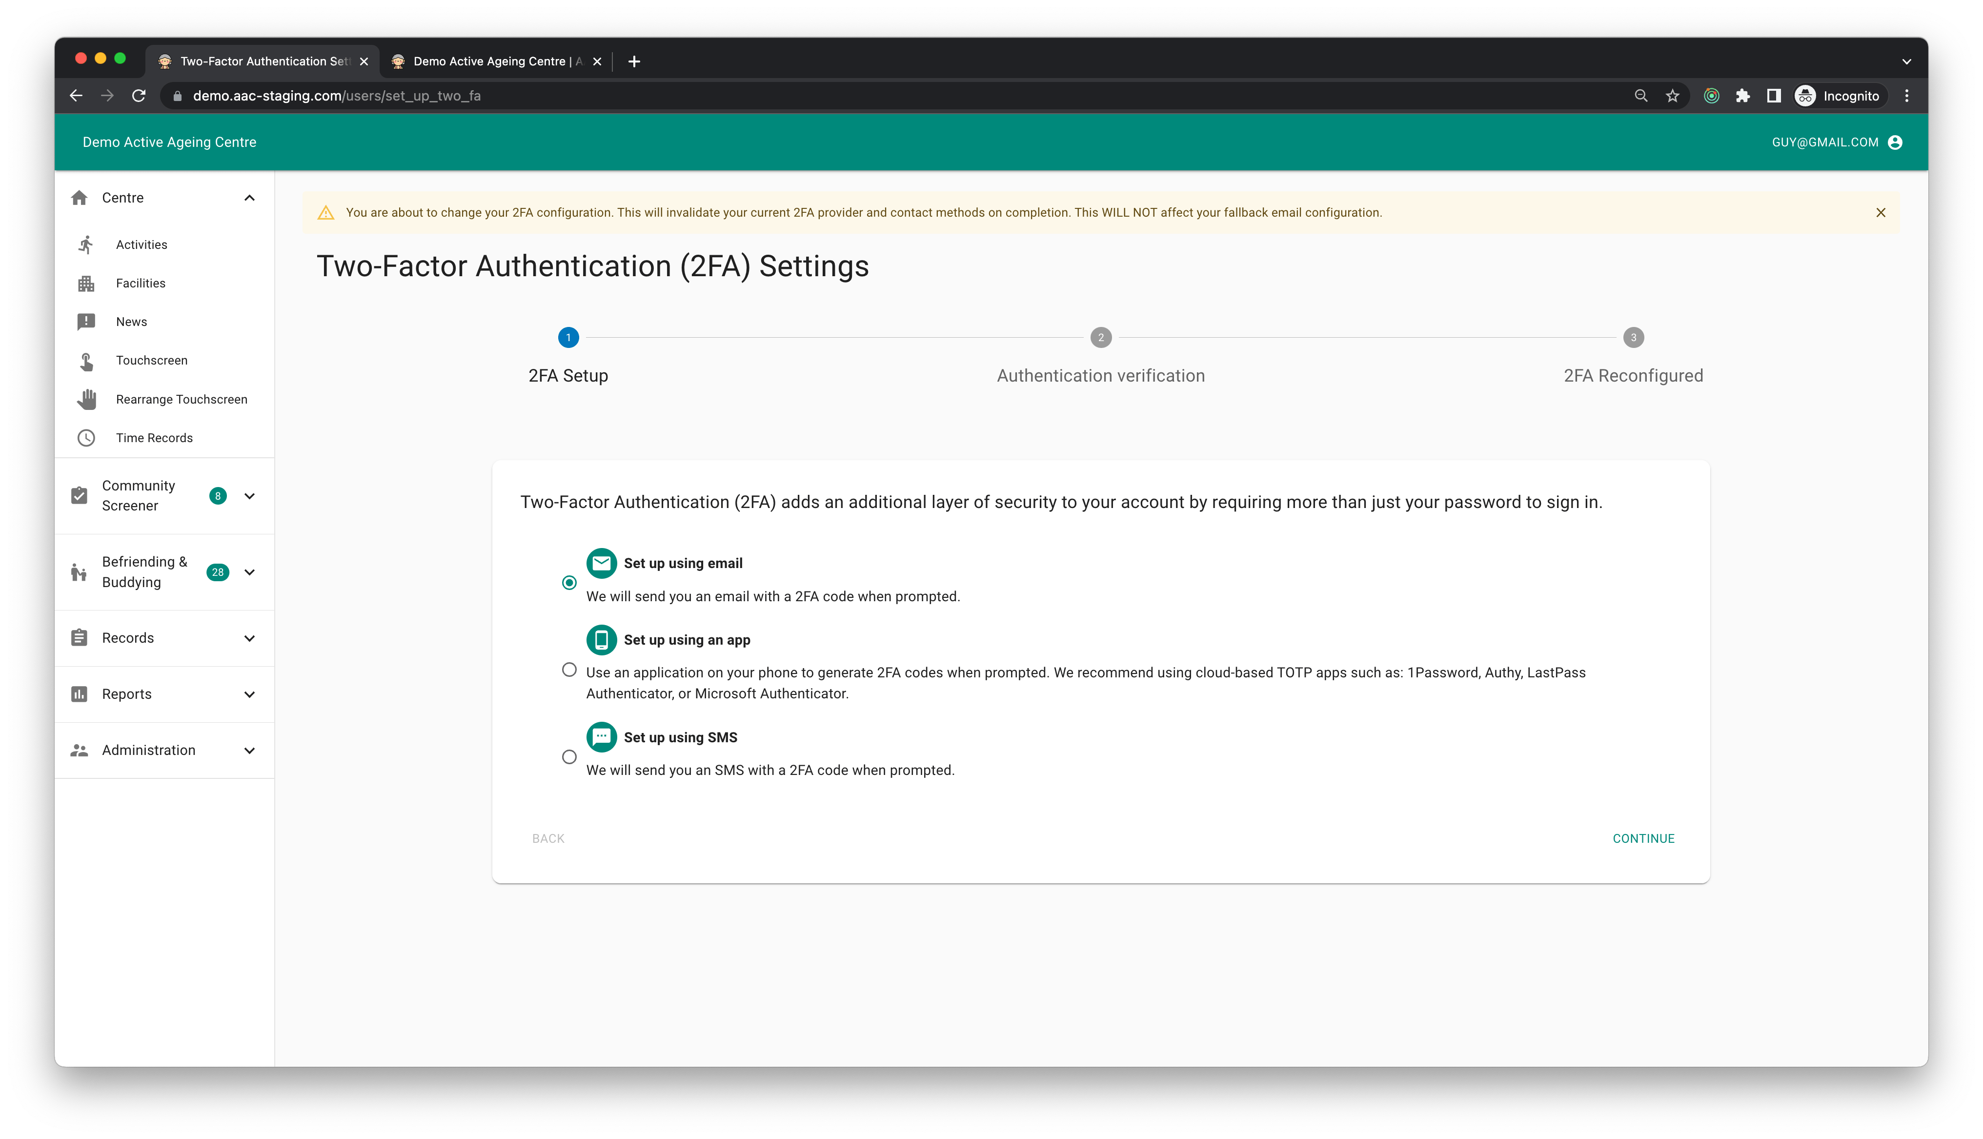Open the News menu item
Image resolution: width=1983 pixels, height=1139 pixels.
pos(164,322)
